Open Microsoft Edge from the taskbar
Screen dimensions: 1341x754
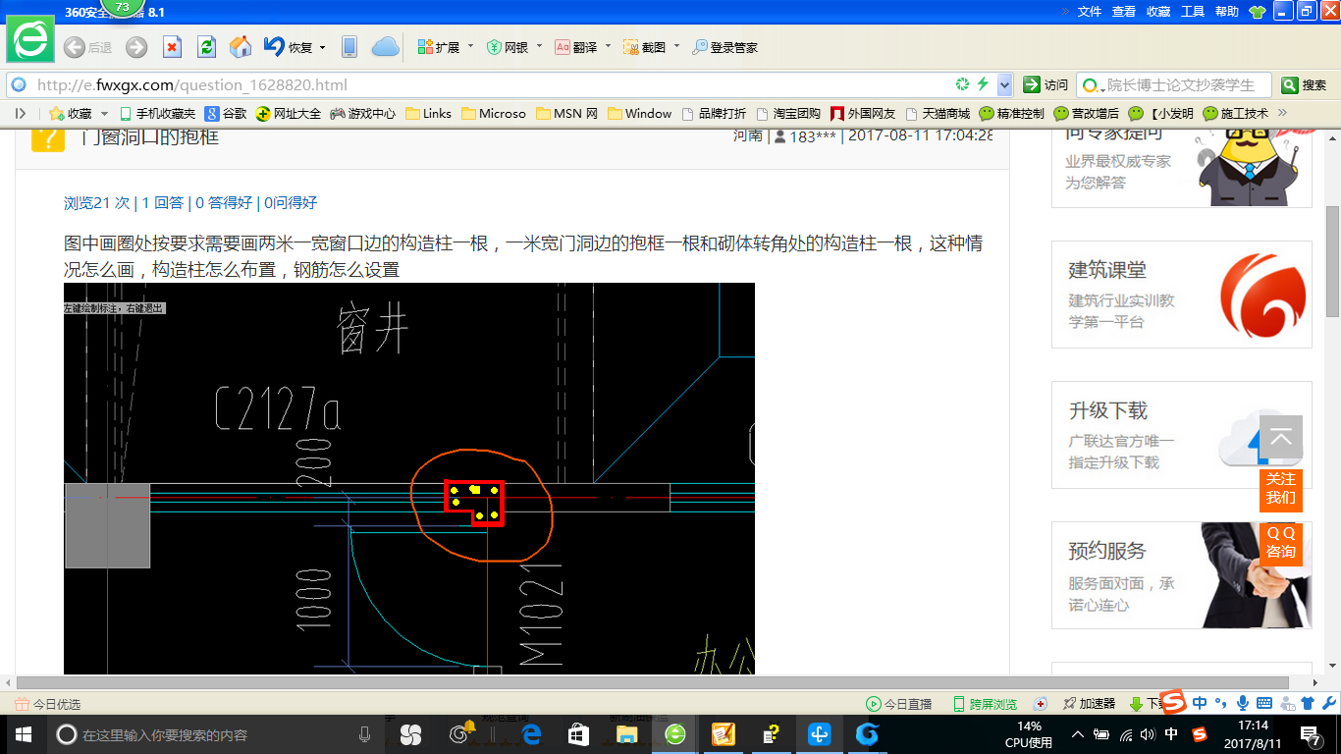pyautogui.click(x=531, y=734)
